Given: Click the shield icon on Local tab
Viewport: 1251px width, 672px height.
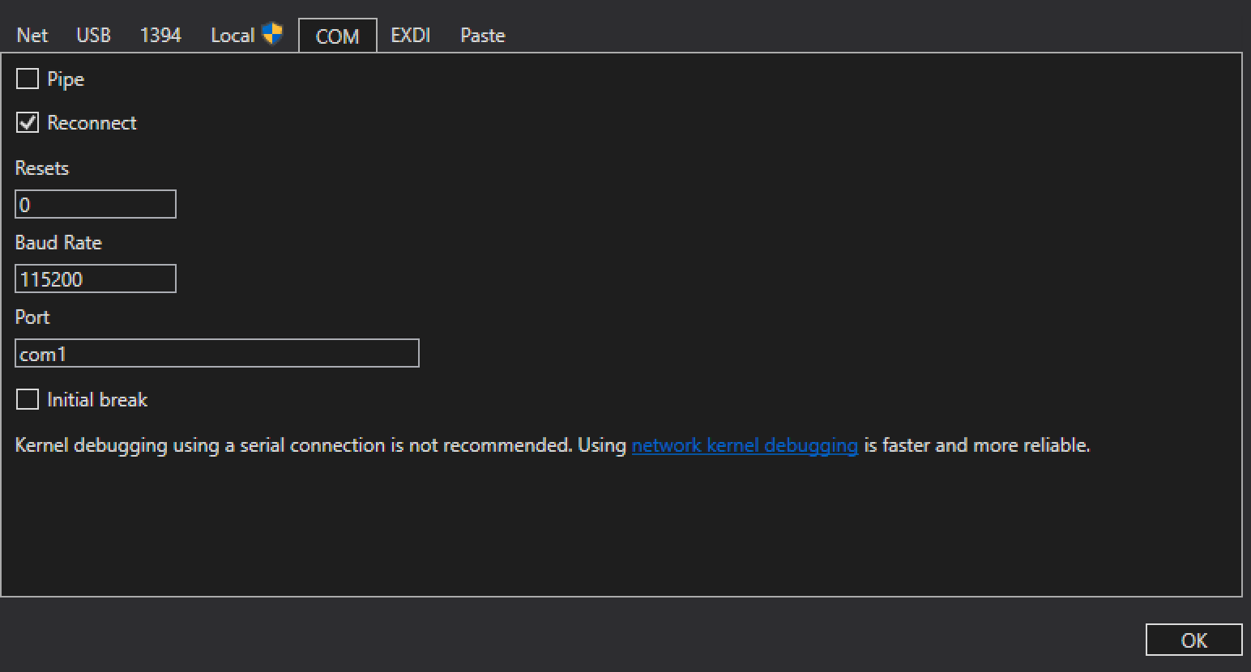Looking at the screenshot, I should point(272,34).
